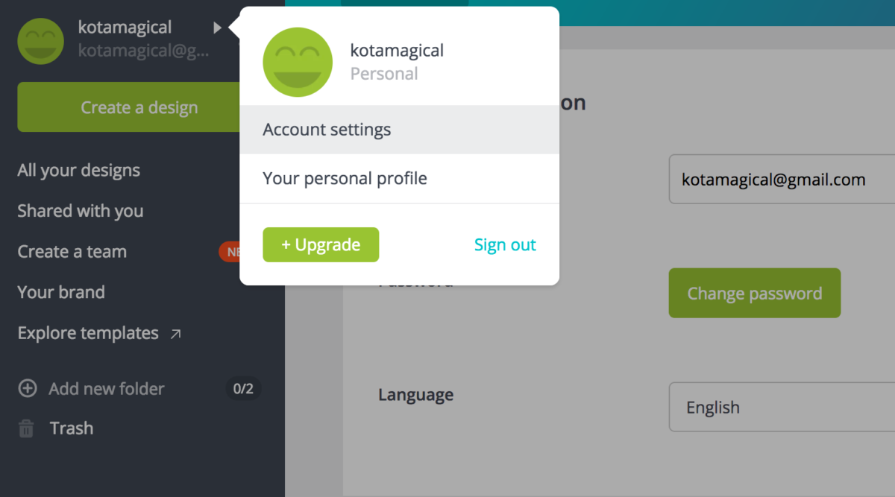Click the external arrow next to Explore templates

click(x=176, y=334)
